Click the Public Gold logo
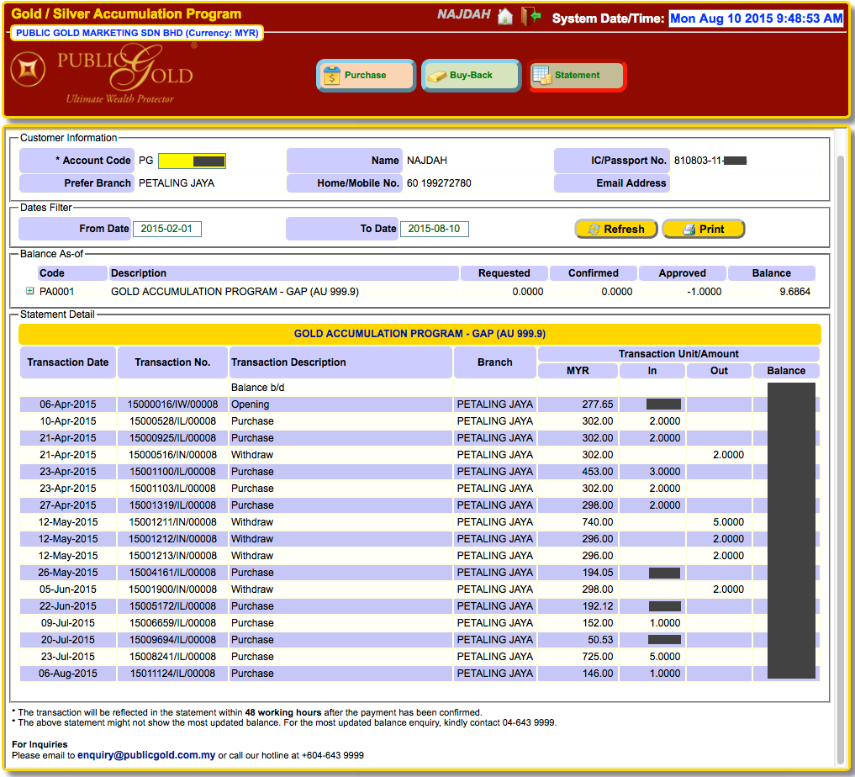 click(104, 74)
